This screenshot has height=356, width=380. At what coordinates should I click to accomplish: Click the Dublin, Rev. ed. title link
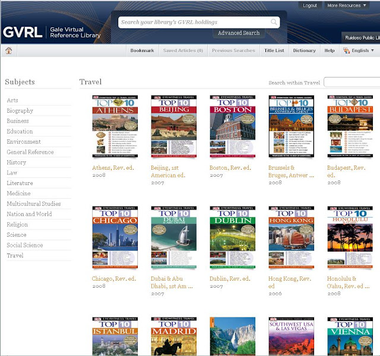click(230, 278)
